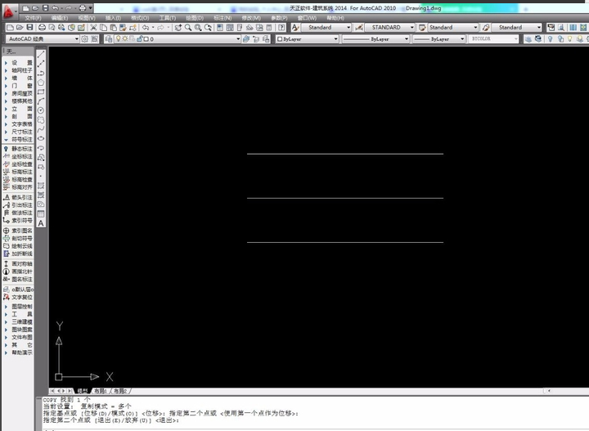589x431 pixels.
Task: Click the horizontal scrollbar left arrow
Action: click(549, 391)
